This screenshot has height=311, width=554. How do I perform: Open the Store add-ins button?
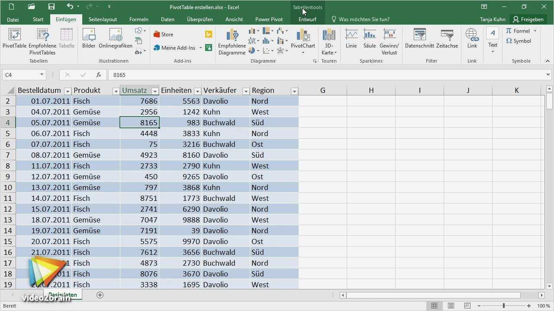pyautogui.click(x=164, y=35)
